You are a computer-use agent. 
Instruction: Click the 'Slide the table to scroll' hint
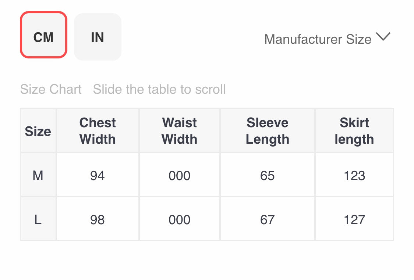[159, 89]
